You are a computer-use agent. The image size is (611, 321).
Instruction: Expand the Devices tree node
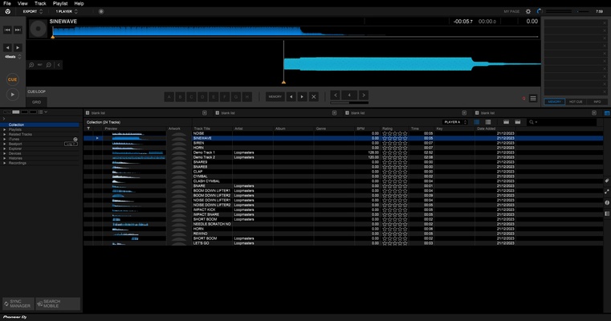5,153
